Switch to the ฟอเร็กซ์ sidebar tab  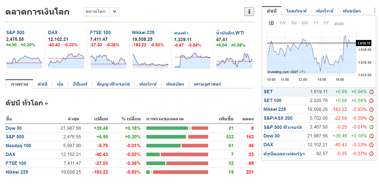pyautogui.click(x=325, y=11)
